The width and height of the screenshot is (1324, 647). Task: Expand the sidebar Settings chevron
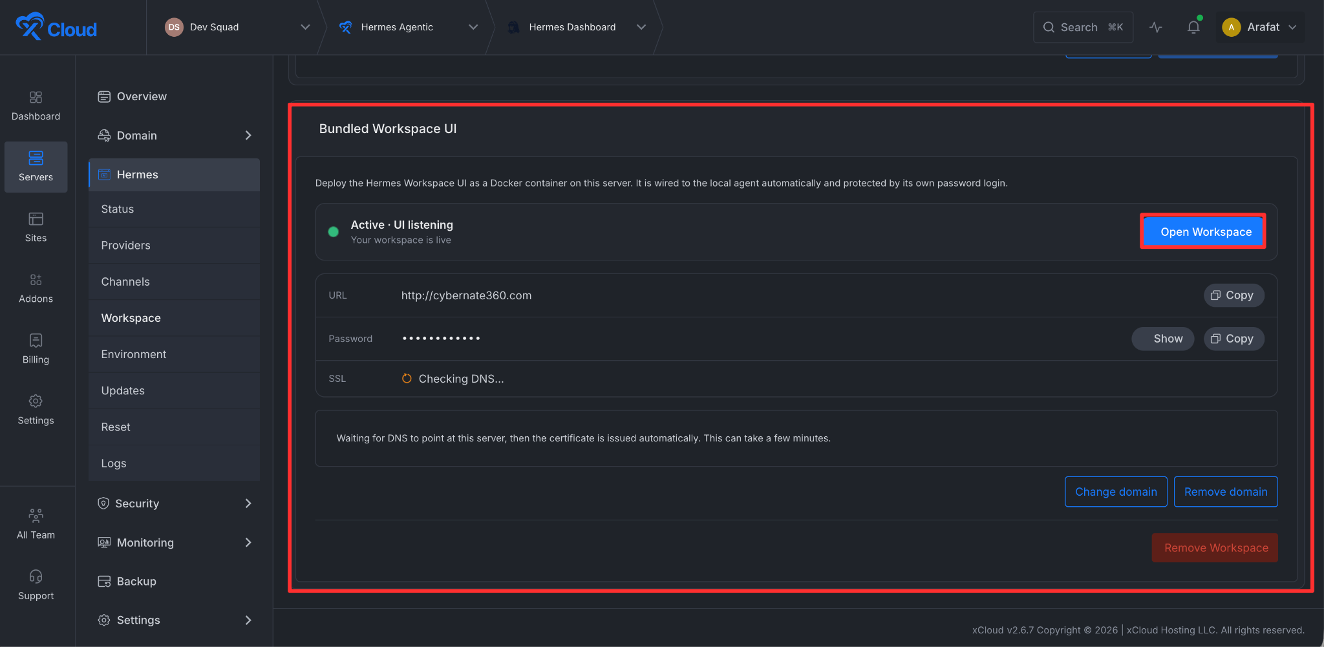pyautogui.click(x=248, y=620)
